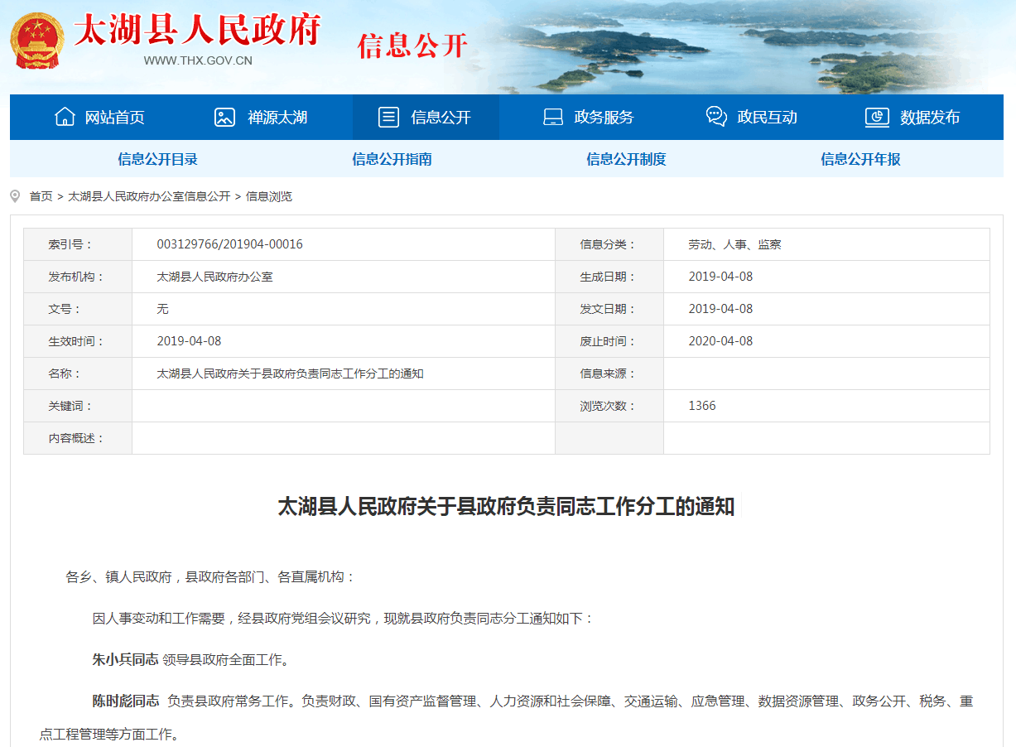Open 政民互动 navigation item

tap(767, 118)
